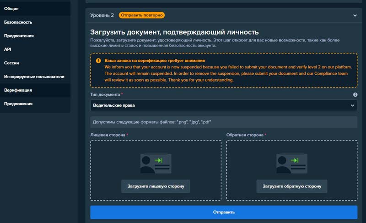
Task: Click the ID card icon under Обратная сторона
Action: pyautogui.click(x=291, y=163)
